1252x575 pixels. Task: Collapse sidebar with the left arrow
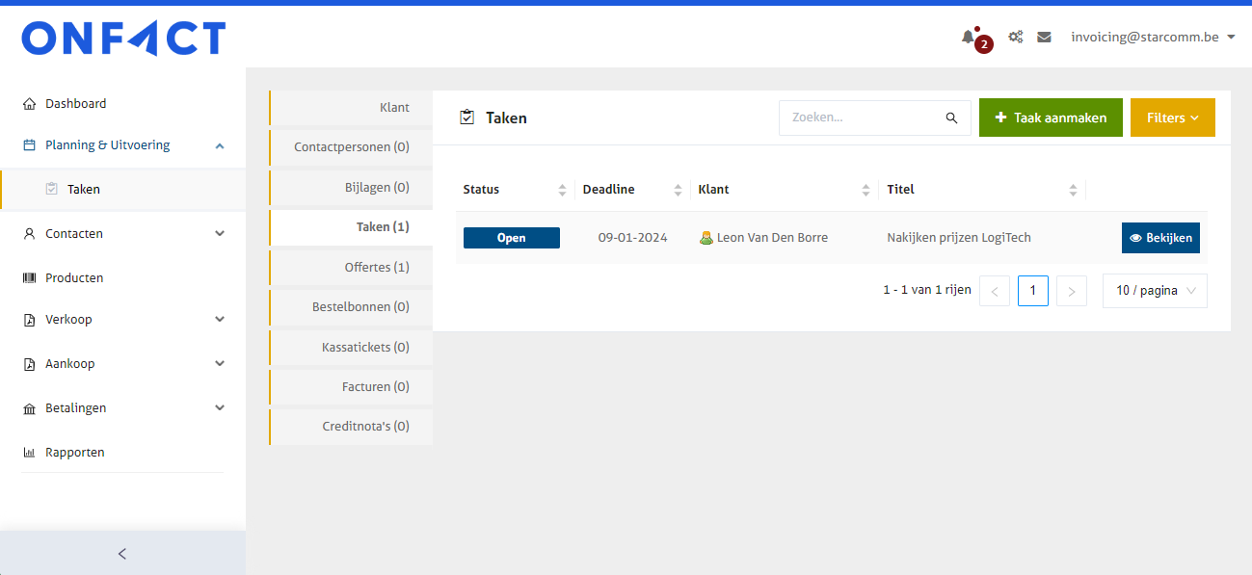pyautogui.click(x=122, y=554)
